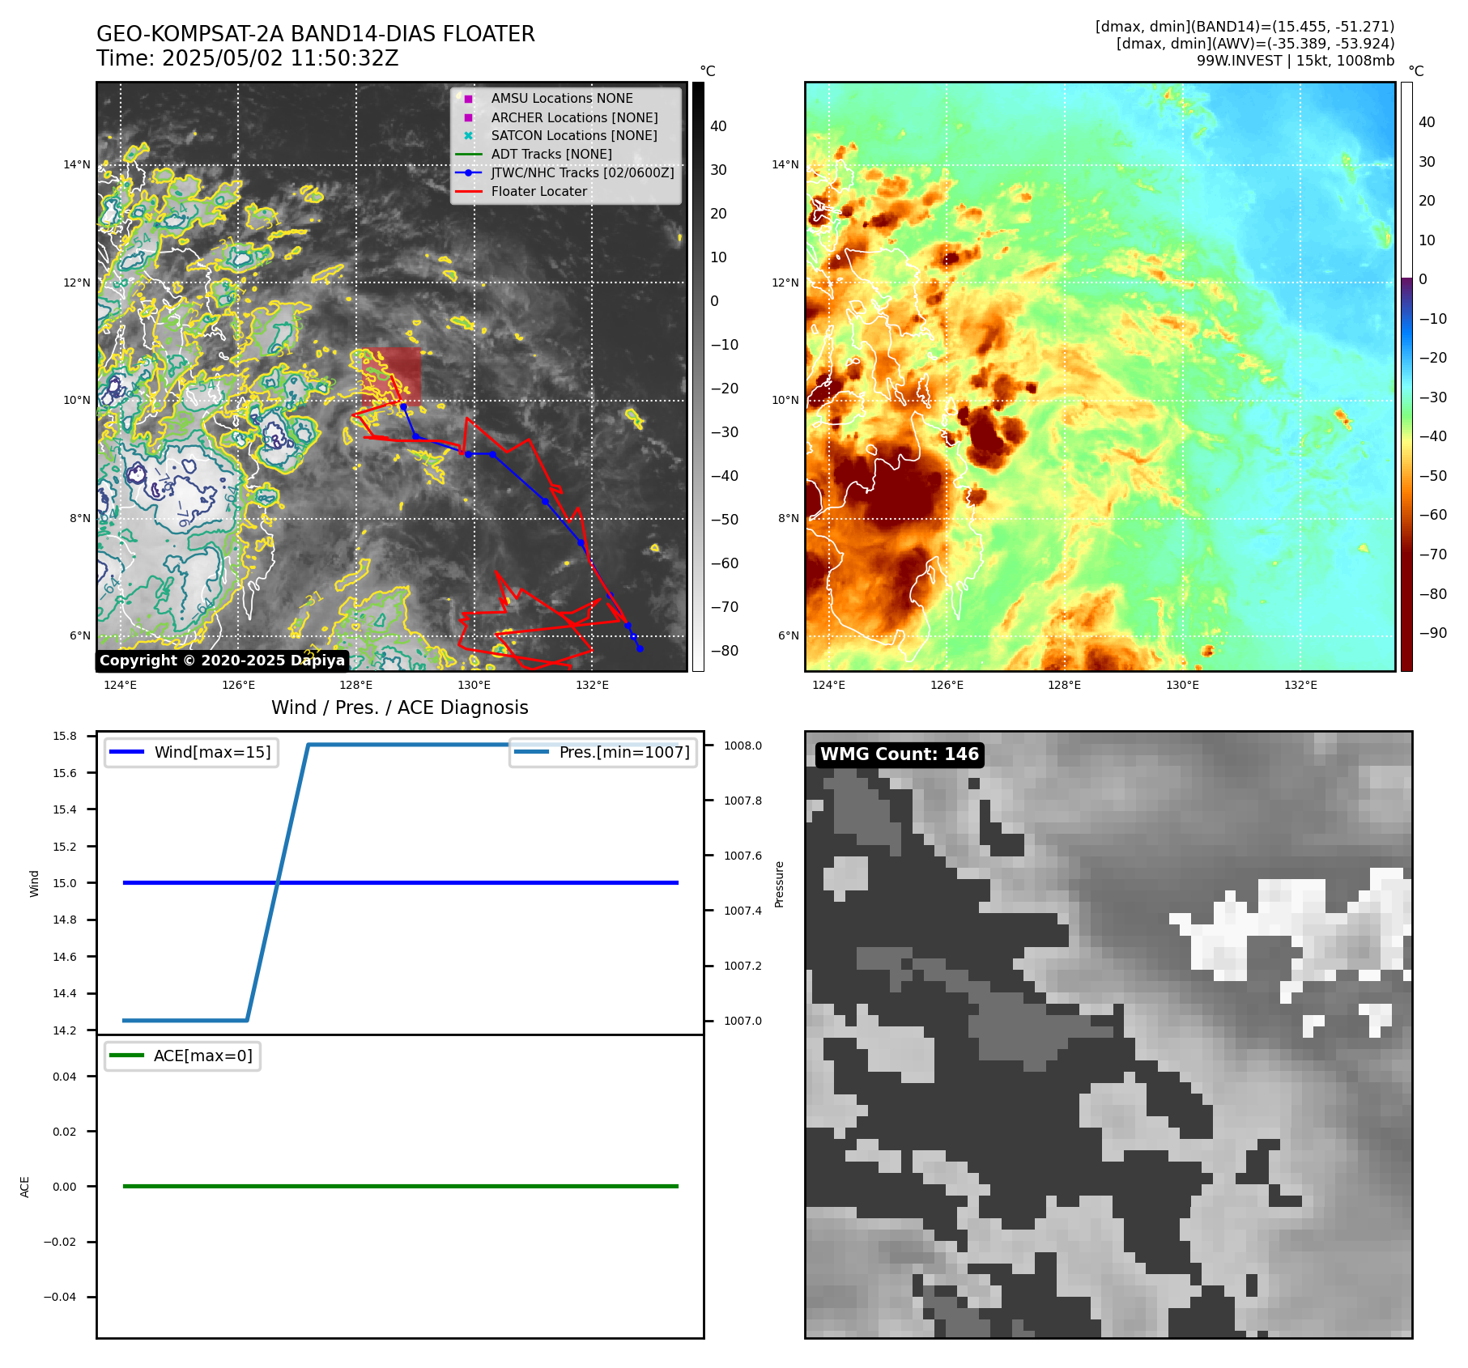
Task: Click the JTWC/NHC Tracks [02/0600Z] legend entry
Action: pyautogui.click(x=564, y=172)
